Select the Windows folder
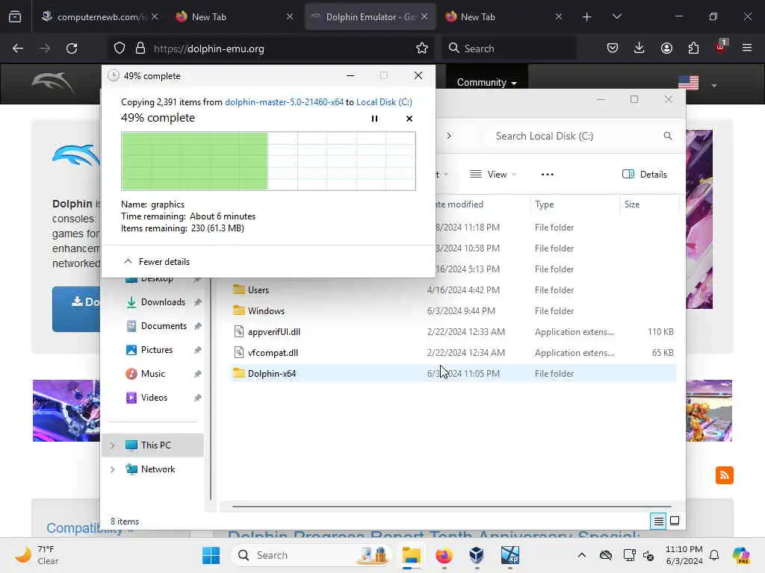765x573 pixels. click(x=266, y=311)
